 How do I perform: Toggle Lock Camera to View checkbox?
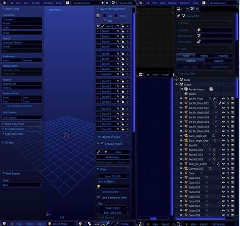98,197
